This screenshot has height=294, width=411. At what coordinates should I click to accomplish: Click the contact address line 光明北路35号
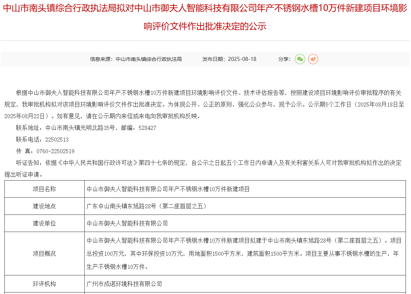tap(86, 128)
